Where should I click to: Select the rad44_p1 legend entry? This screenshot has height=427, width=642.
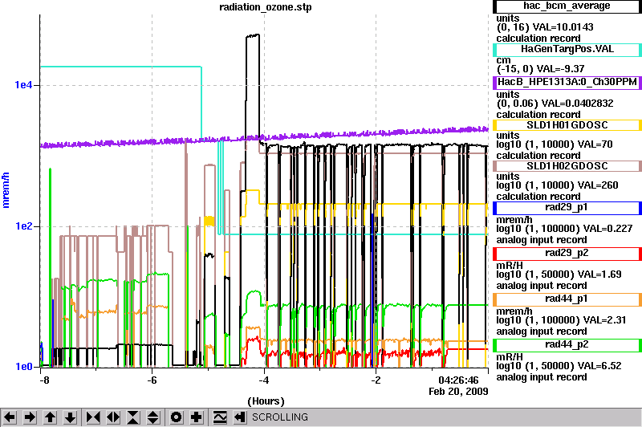pos(567,299)
